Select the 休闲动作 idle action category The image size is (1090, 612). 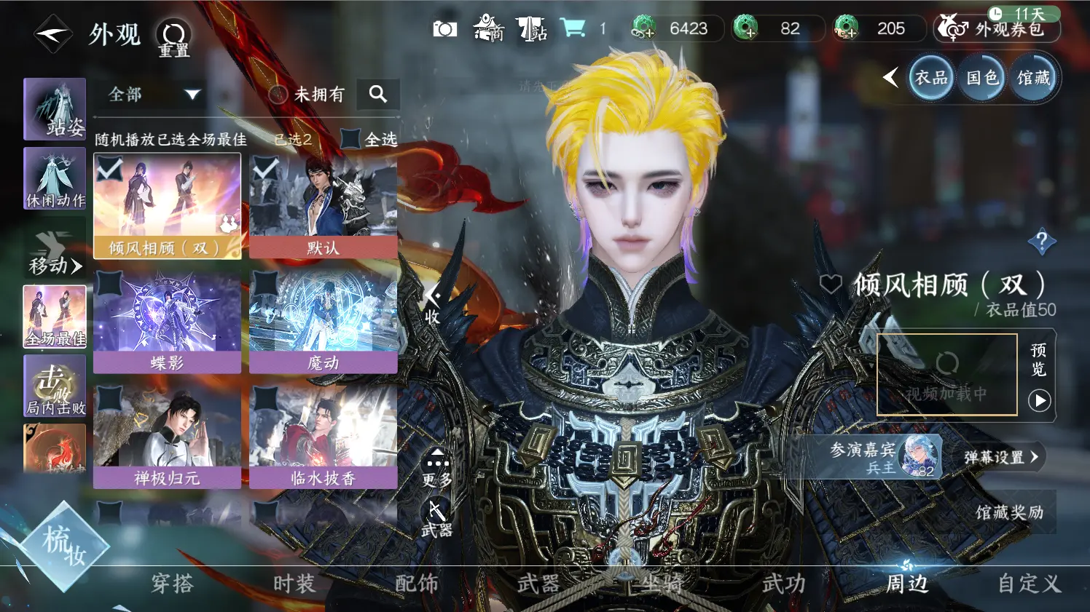55,178
